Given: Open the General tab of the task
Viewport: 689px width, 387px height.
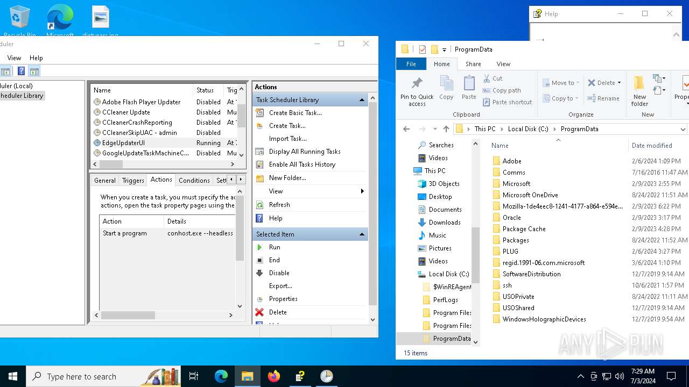Looking at the screenshot, I should point(105,181).
